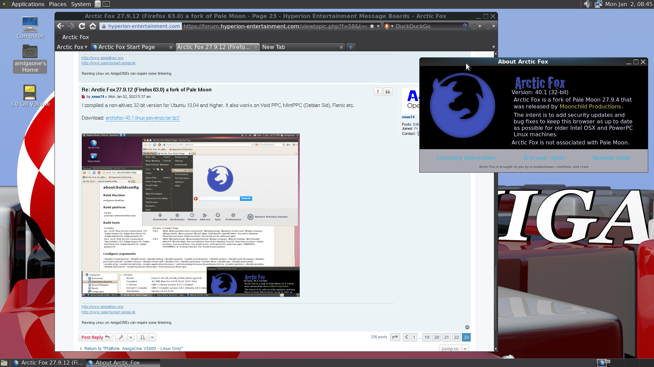Click into the DuckDuckGo search field
This screenshot has height=367, width=654.
[428, 26]
